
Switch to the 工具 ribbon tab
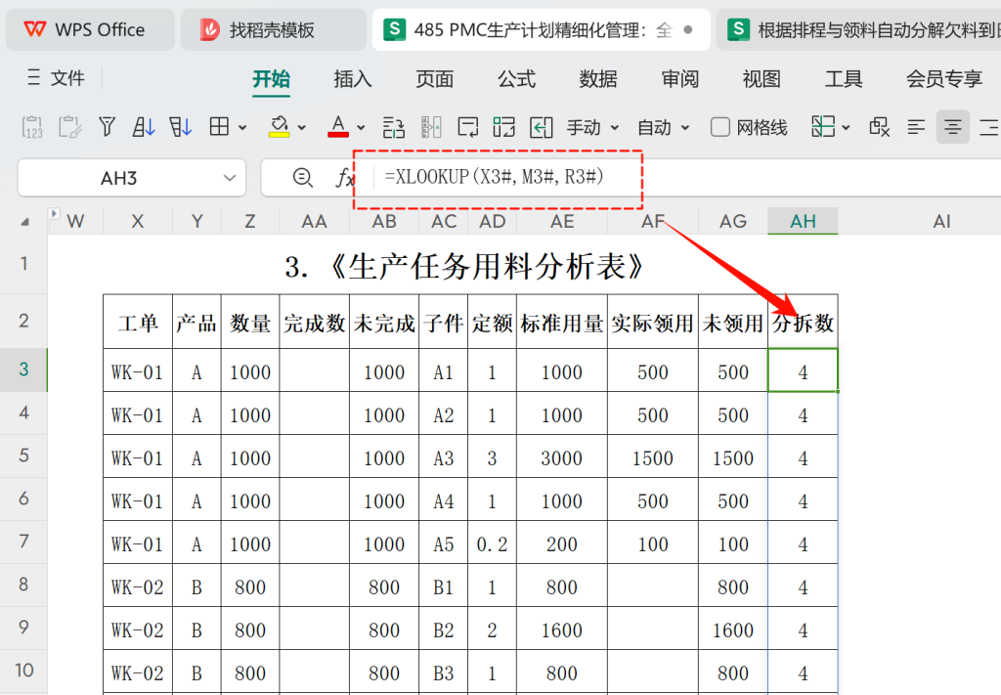(844, 79)
